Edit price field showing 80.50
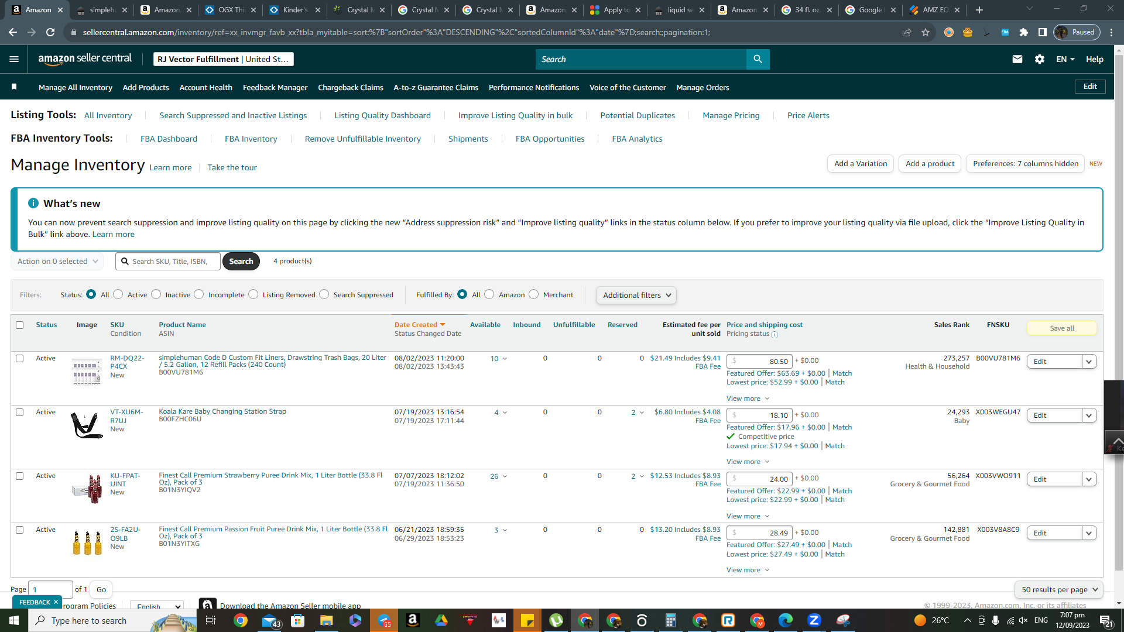 759,362
